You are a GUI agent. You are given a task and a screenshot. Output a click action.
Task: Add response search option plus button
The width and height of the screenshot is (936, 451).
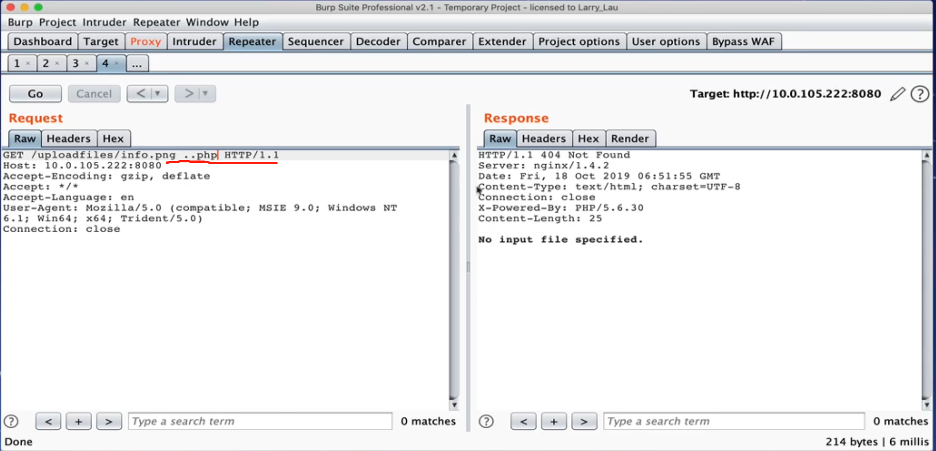[554, 421]
